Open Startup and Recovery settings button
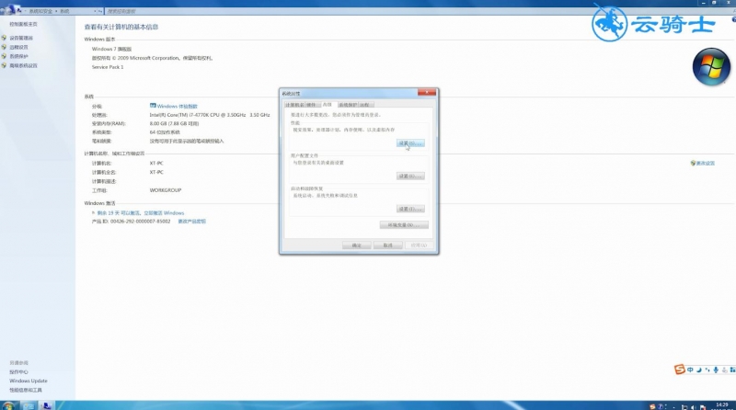The height and width of the screenshot is (410, 736). tap(410, 209)
